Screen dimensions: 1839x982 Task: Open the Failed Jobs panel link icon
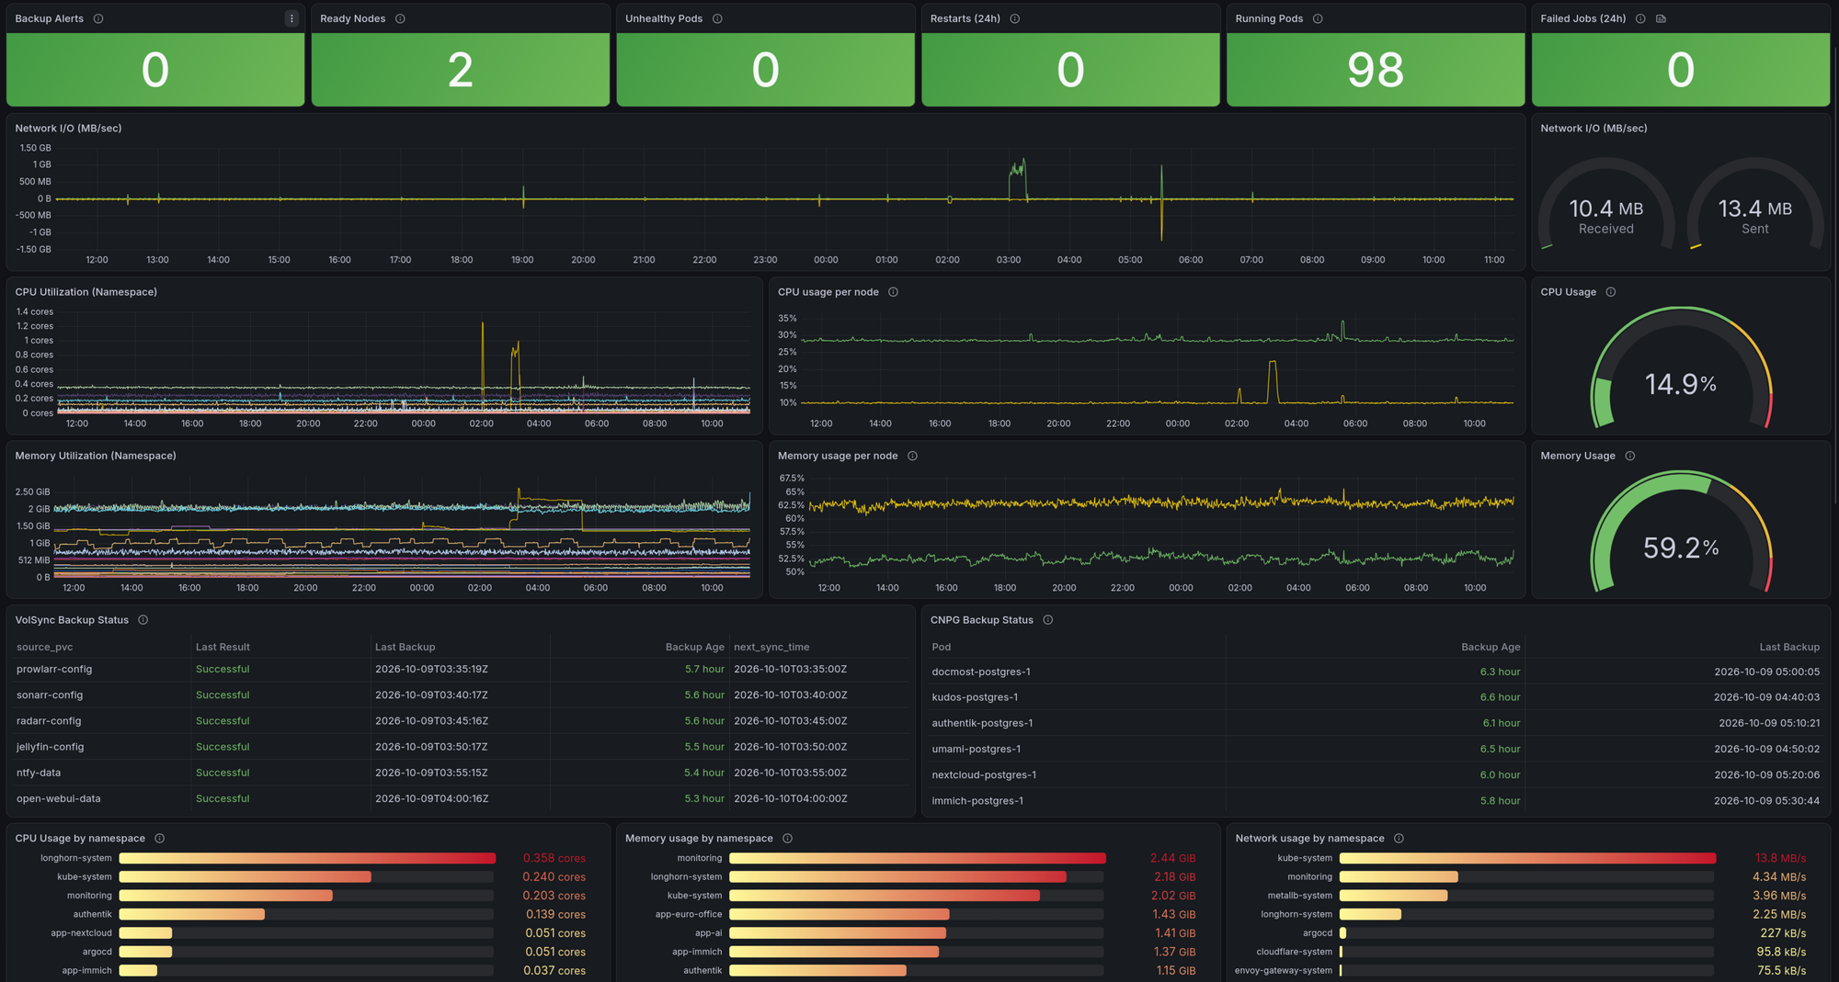pos(1661,18)
